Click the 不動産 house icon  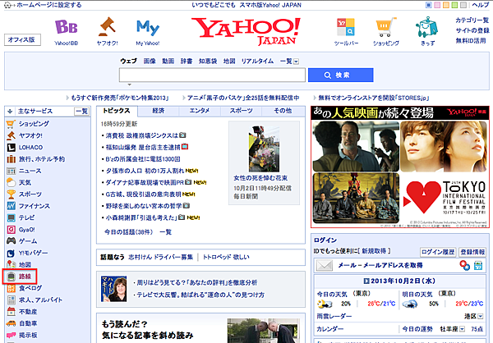pos(11,312)
